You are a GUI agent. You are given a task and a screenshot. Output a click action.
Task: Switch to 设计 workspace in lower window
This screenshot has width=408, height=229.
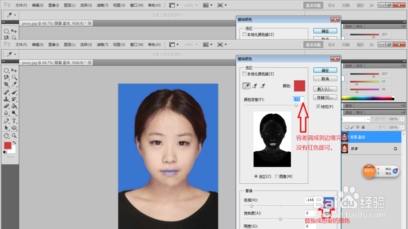(x=331, y=45)
